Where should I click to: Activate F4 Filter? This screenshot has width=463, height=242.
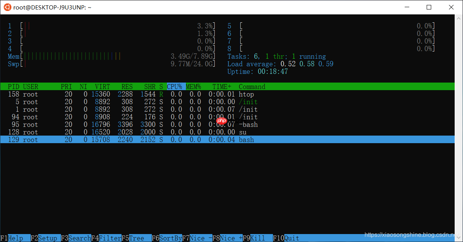click(106, 238)
